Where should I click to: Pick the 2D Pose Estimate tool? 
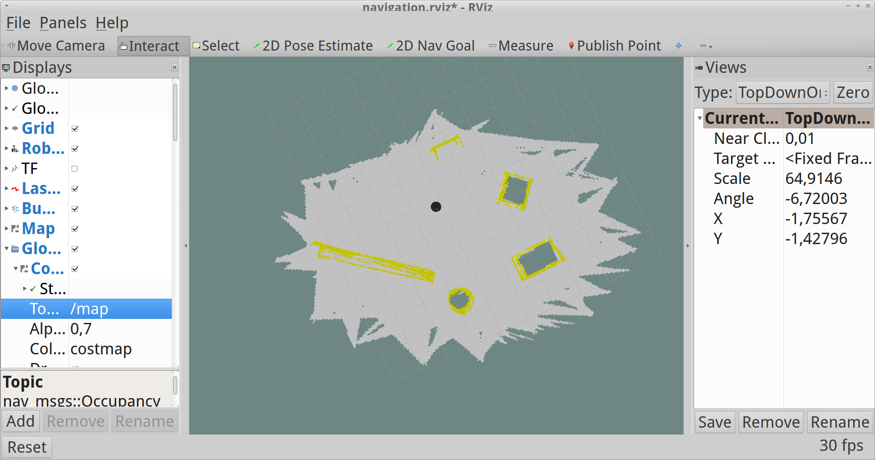pyautogui.click(x=313, y=46)
